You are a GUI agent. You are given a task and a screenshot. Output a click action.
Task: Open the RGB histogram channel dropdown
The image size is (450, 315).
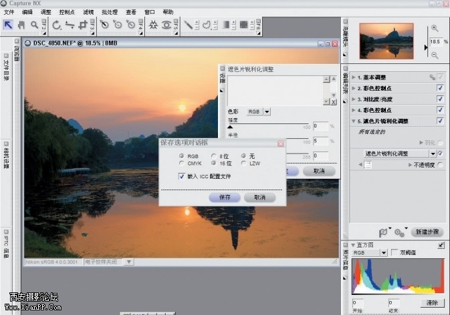pos(384,254)
